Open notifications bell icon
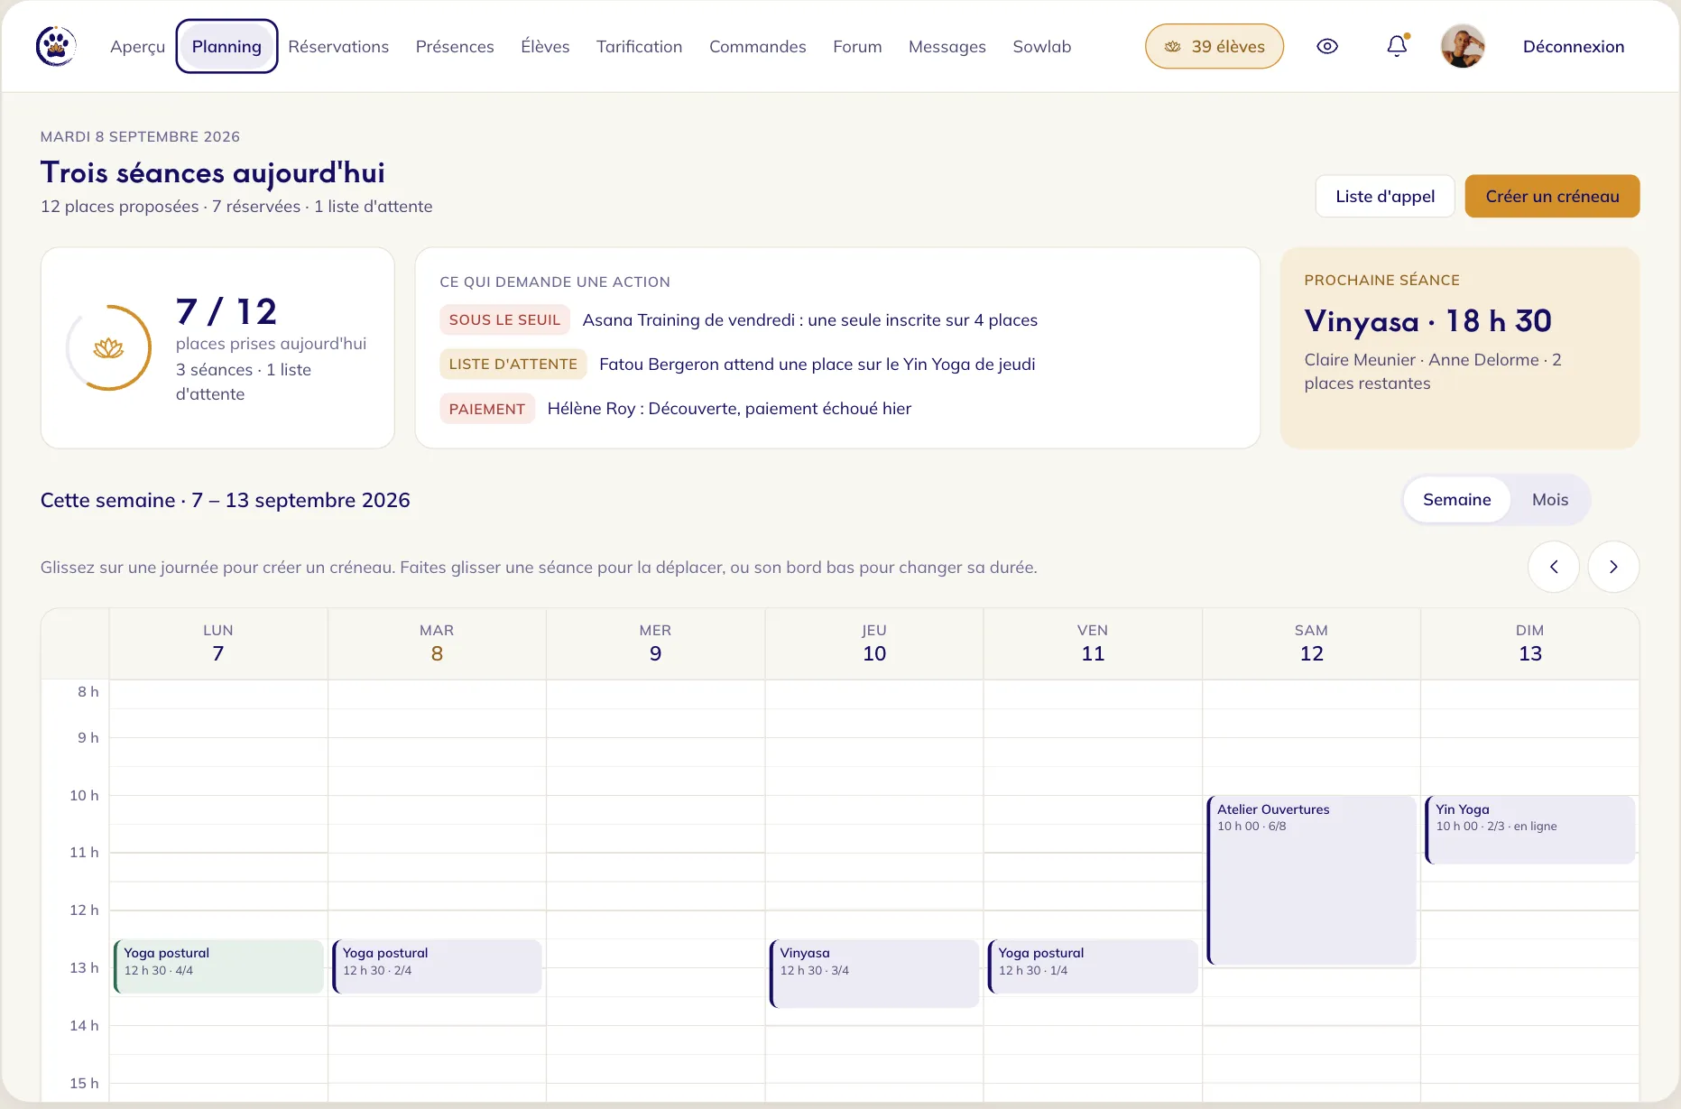Viewport: 1681px width, 1109px height. [x=1397, y=46]
